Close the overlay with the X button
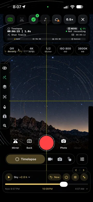Viewport: 93px width, 202px height. pos(83,19)
